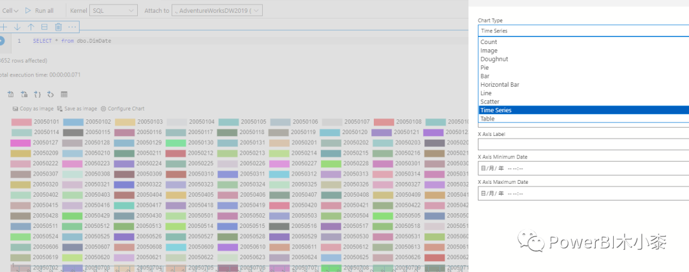This screenshot has width=689, height=272.
Task: Open the cell's more actions ellipsis
Action: 72,27
